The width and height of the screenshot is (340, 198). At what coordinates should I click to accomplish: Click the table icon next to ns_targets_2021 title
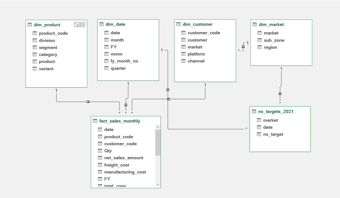pos(254,111)
